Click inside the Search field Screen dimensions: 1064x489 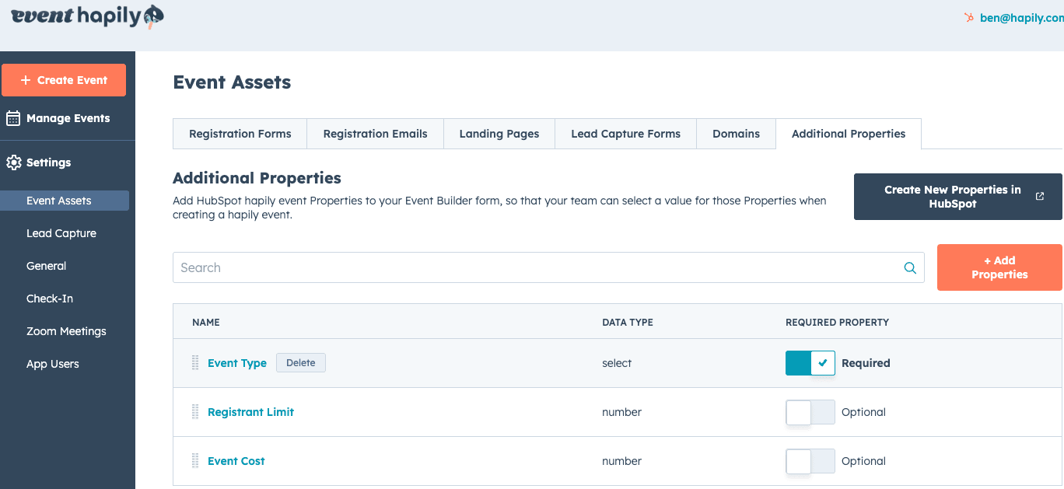tap(467, 267)
